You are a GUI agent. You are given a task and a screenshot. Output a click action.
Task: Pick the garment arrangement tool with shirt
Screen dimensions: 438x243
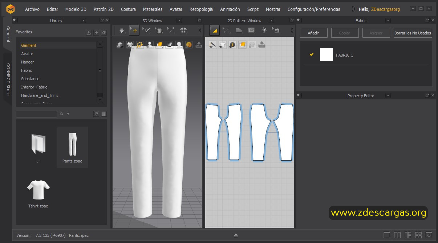point(159,30)
